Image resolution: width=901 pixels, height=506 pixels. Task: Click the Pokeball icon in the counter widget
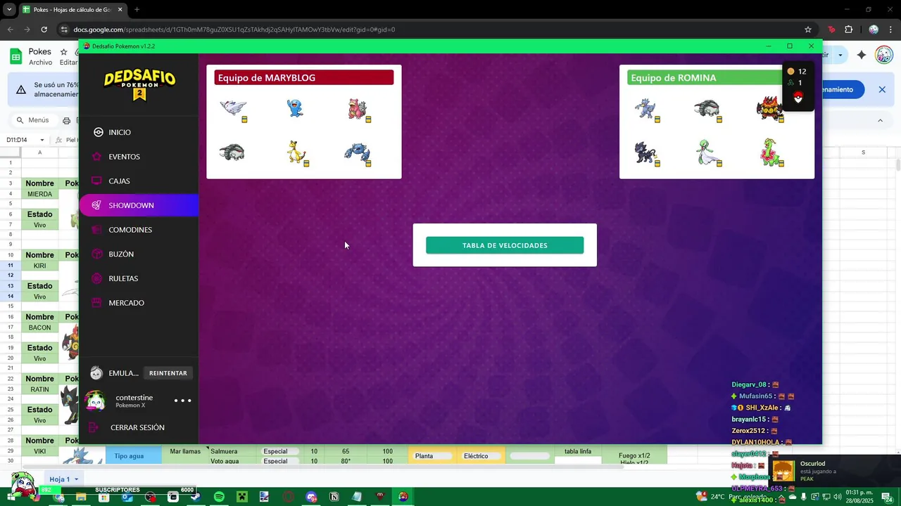pyautogui.click(x=798, y=98)
